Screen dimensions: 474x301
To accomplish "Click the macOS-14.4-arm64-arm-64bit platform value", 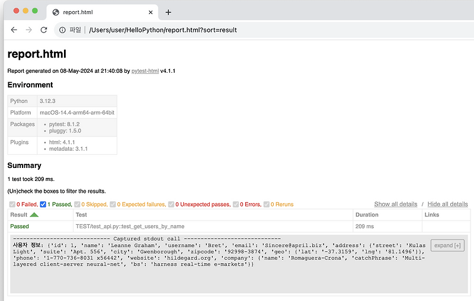I will [x=77, y=112].
